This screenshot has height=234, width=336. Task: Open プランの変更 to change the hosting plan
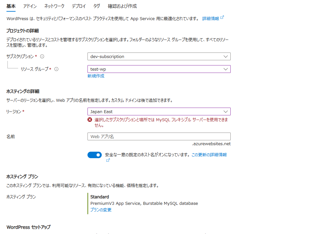click(x=102, y=209)
